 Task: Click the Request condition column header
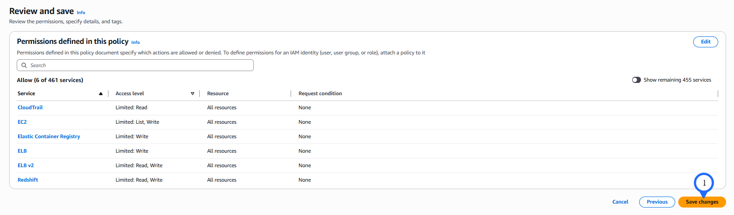click(320, 93)
